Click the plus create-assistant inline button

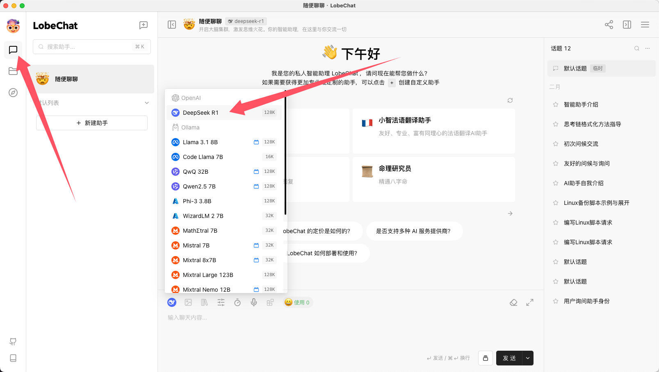pyautogui.click(x=392, y=83)
